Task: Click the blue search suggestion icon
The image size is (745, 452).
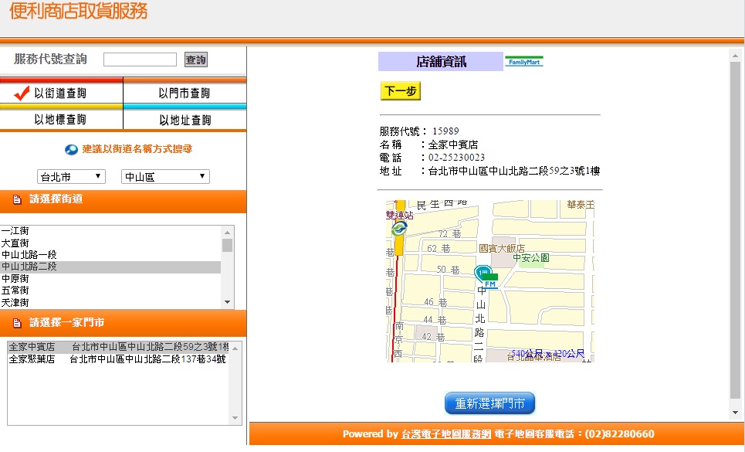Action: 71,149
